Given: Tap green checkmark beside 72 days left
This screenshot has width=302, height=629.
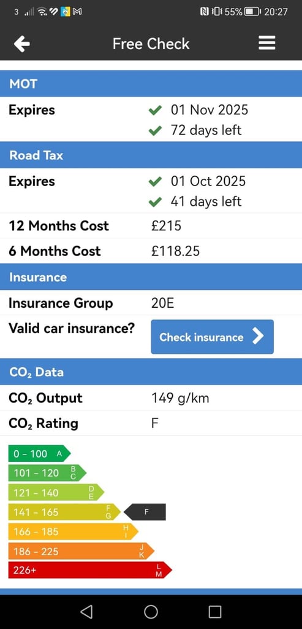Looking at the screenshot, I should 155,130.
